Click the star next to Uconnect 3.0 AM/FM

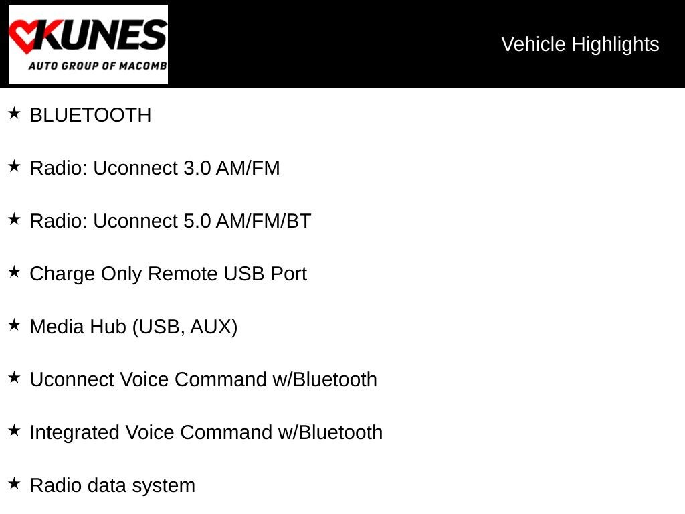pos(14,167)
